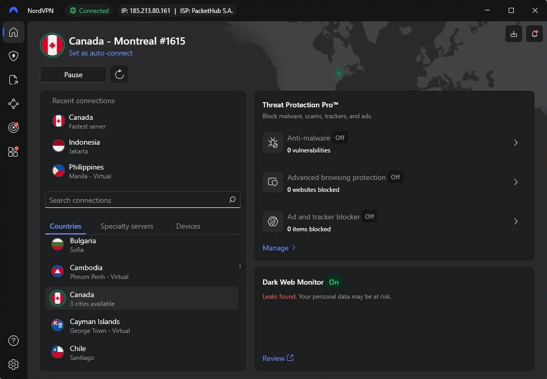Open NordVPN settings gear
This screenshot has width=547, height=379.
click(x=13, y=364)
